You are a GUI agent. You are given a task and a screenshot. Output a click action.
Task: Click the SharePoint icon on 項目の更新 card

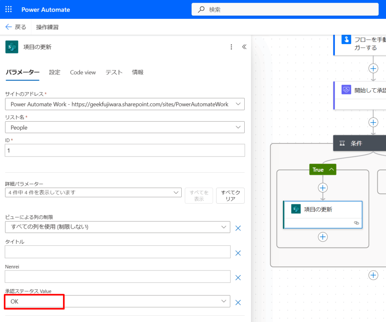tap(296, 209)
